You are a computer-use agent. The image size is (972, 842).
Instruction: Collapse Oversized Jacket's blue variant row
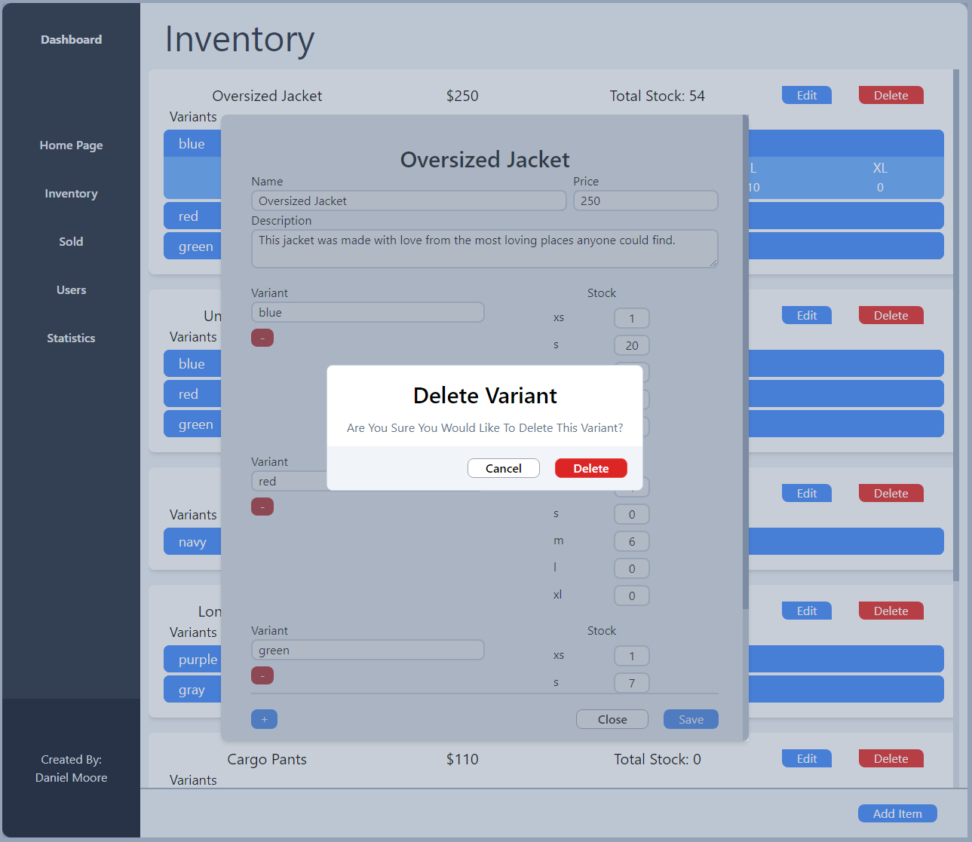pyautogui.click(x=553, y=143)
